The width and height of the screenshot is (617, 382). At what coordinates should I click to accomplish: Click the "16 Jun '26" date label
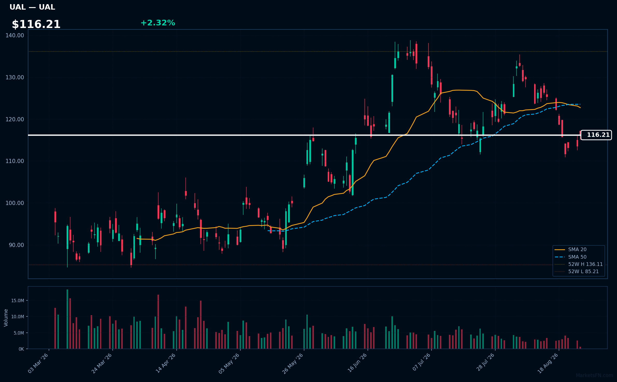pyautogui.click(x=357, y=363)
